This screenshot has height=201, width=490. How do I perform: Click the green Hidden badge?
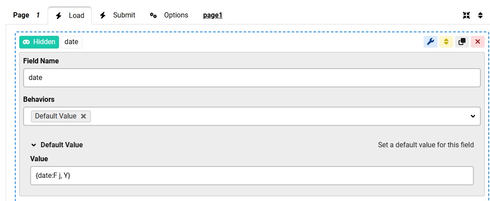tap(39, 42)
